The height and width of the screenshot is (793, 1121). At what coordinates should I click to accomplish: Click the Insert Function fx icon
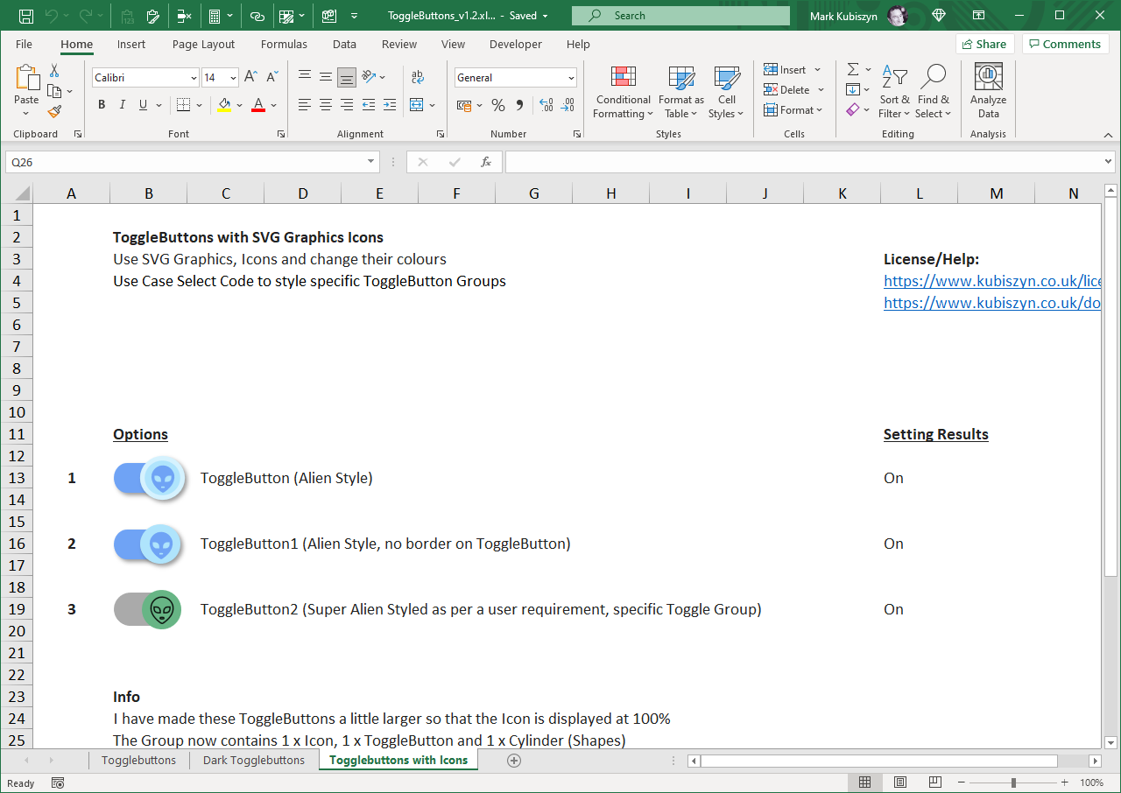pyautogui.click(x=486, y=162)
